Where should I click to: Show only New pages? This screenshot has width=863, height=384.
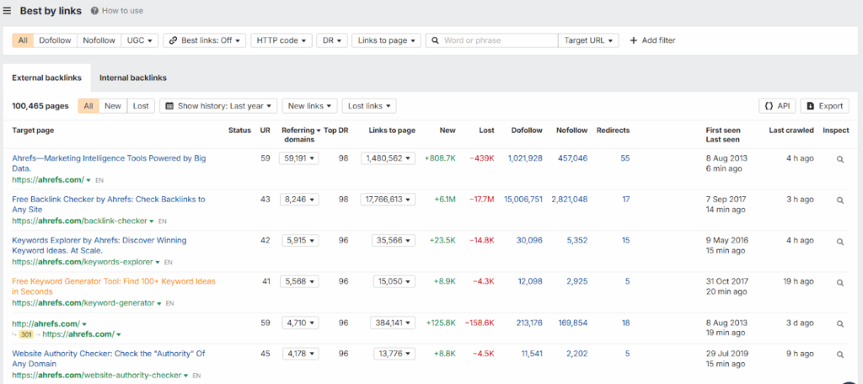tap(113, 105)
